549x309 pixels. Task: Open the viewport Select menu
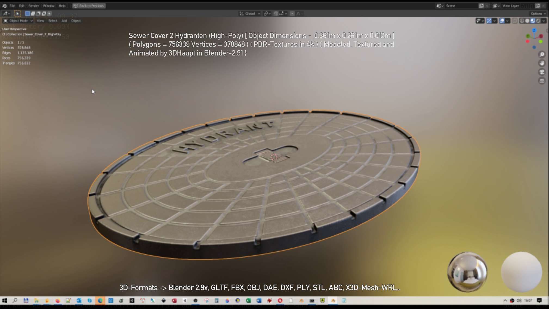[53, 21]
